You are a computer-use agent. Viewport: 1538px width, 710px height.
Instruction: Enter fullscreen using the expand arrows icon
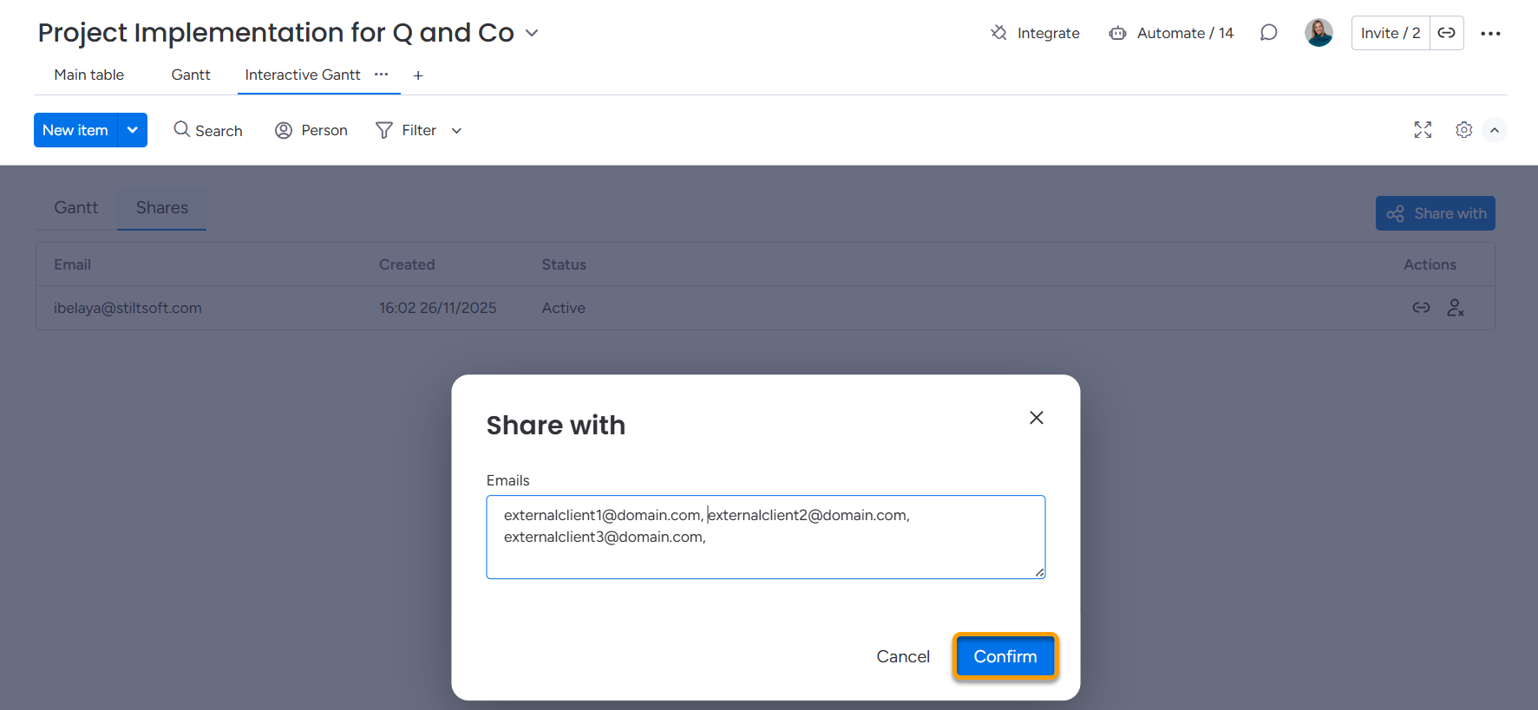tap(1423, 130)
